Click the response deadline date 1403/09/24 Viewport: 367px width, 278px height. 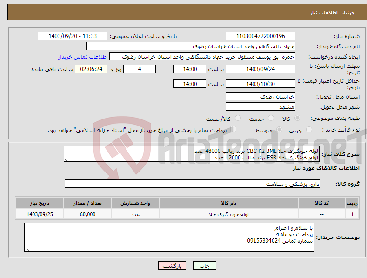[260, 69]
